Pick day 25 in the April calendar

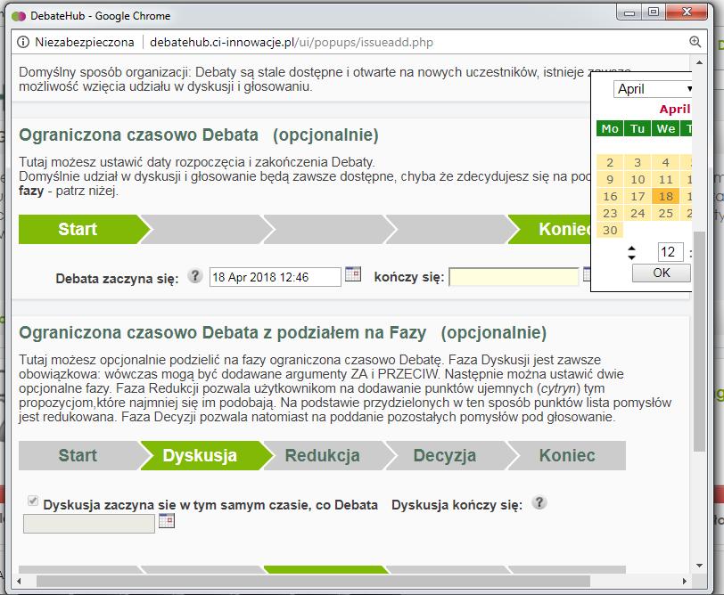coord(665,213)
